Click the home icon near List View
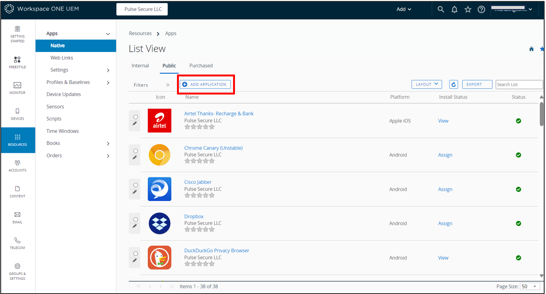Image resolution: width=546 pixels, height=294 pixels. coord(531,49)
